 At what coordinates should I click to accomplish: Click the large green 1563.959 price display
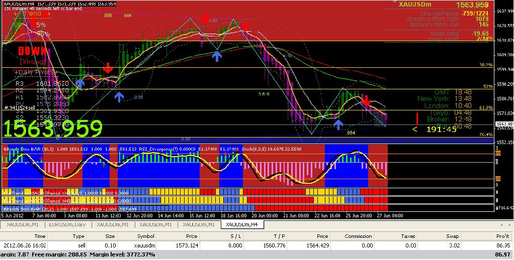pos(53,129)
